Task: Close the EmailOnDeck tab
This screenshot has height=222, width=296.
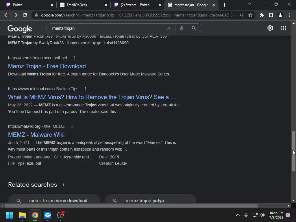Action: tap(106, 5)
